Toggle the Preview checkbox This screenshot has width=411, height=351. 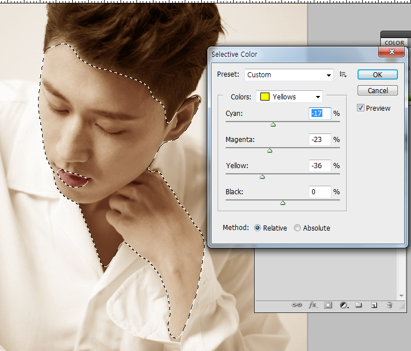pos(360,108)
